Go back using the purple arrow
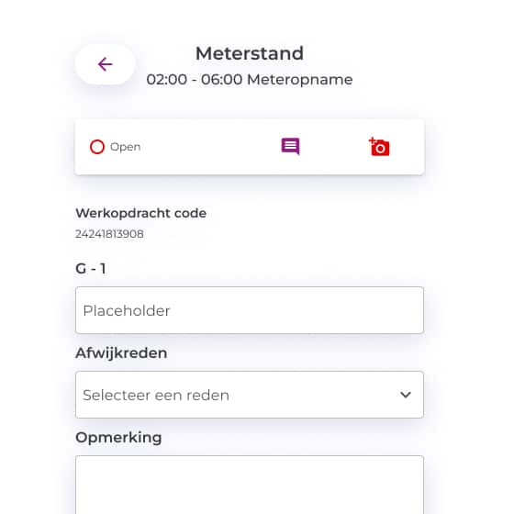 [106, 64]
